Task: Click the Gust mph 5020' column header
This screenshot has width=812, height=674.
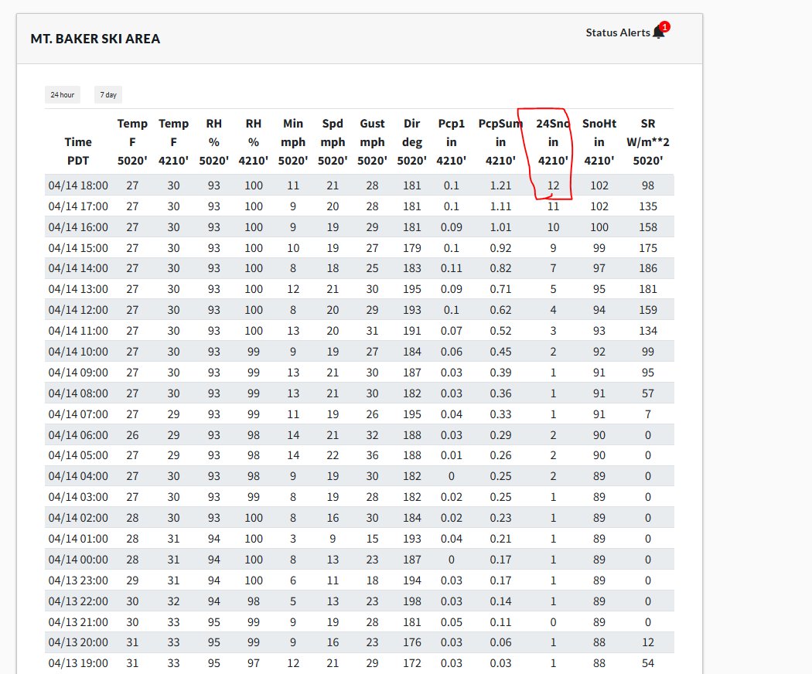Action: [372, 142]
